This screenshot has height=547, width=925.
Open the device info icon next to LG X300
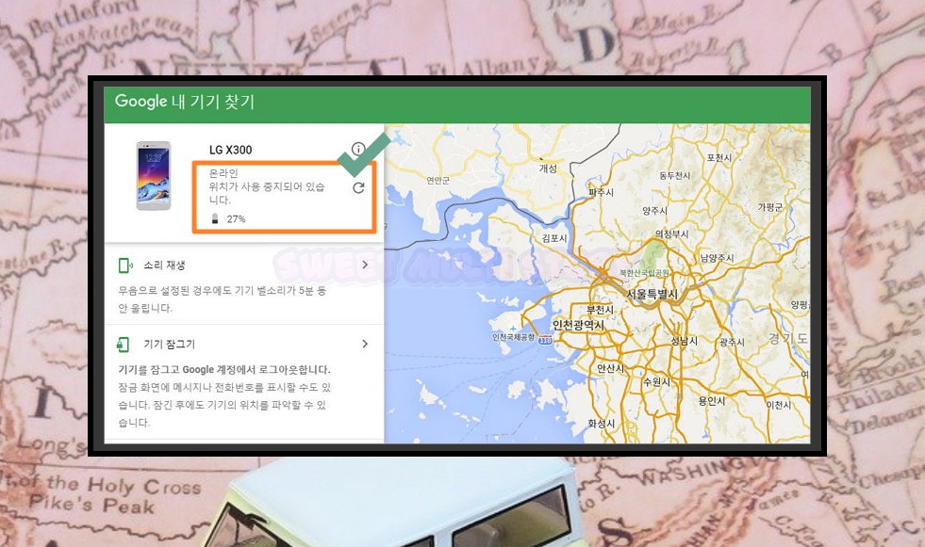(x=358, y=149)
